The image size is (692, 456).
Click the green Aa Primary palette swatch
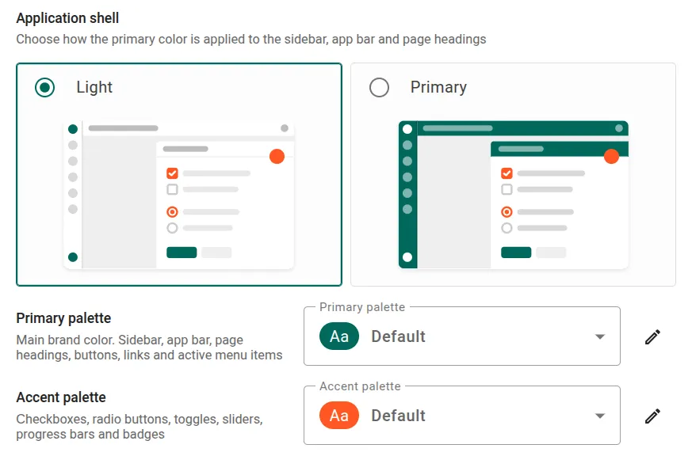pos(339,336)
